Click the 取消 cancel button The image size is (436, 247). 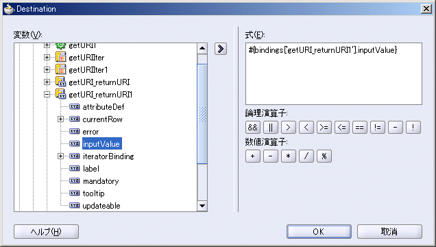389,231
